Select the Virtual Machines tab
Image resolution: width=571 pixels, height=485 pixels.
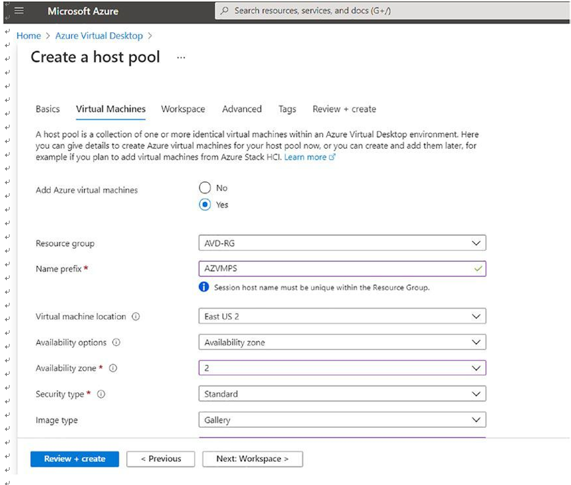(111, 109)
